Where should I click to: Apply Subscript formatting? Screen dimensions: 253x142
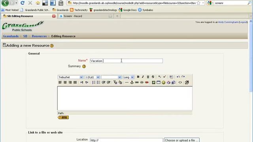tap(159, 77)
